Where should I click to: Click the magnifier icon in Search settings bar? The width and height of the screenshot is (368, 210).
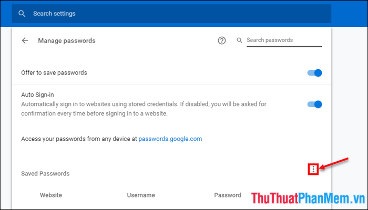22,14
